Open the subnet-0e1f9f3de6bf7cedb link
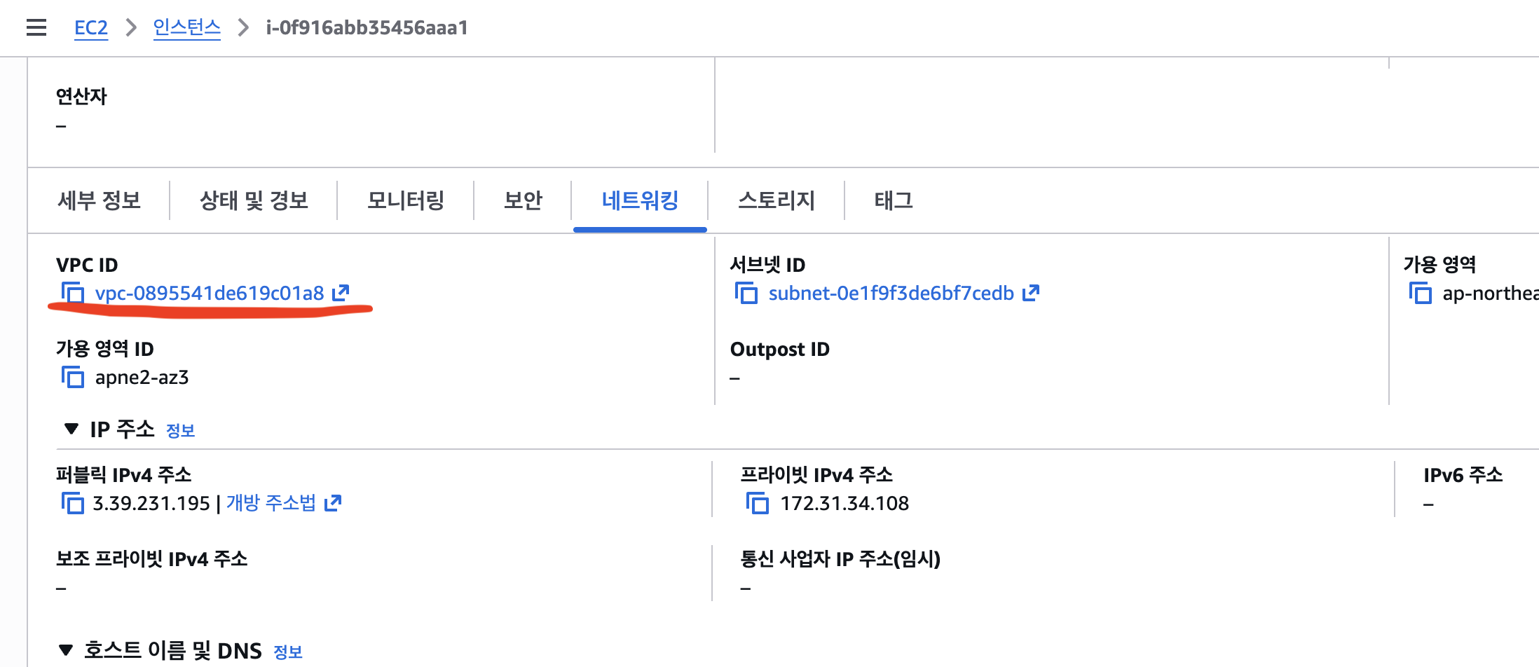The height and width of the screenshot is (667, 1539). click(891, 293)
